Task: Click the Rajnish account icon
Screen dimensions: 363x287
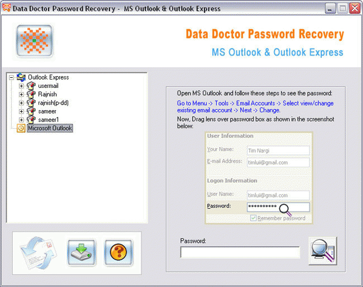Action: coord(31,95)
